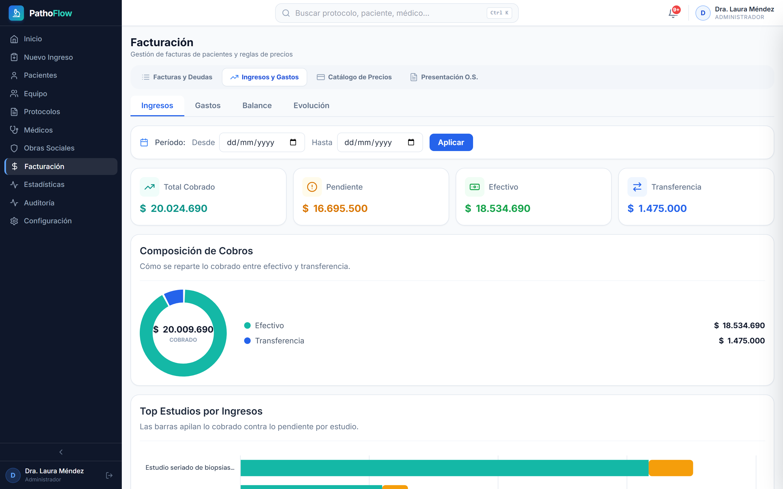The image size is (783, 489).
Task: Click the Transferencia arrows icon
Action: point(637,187)
